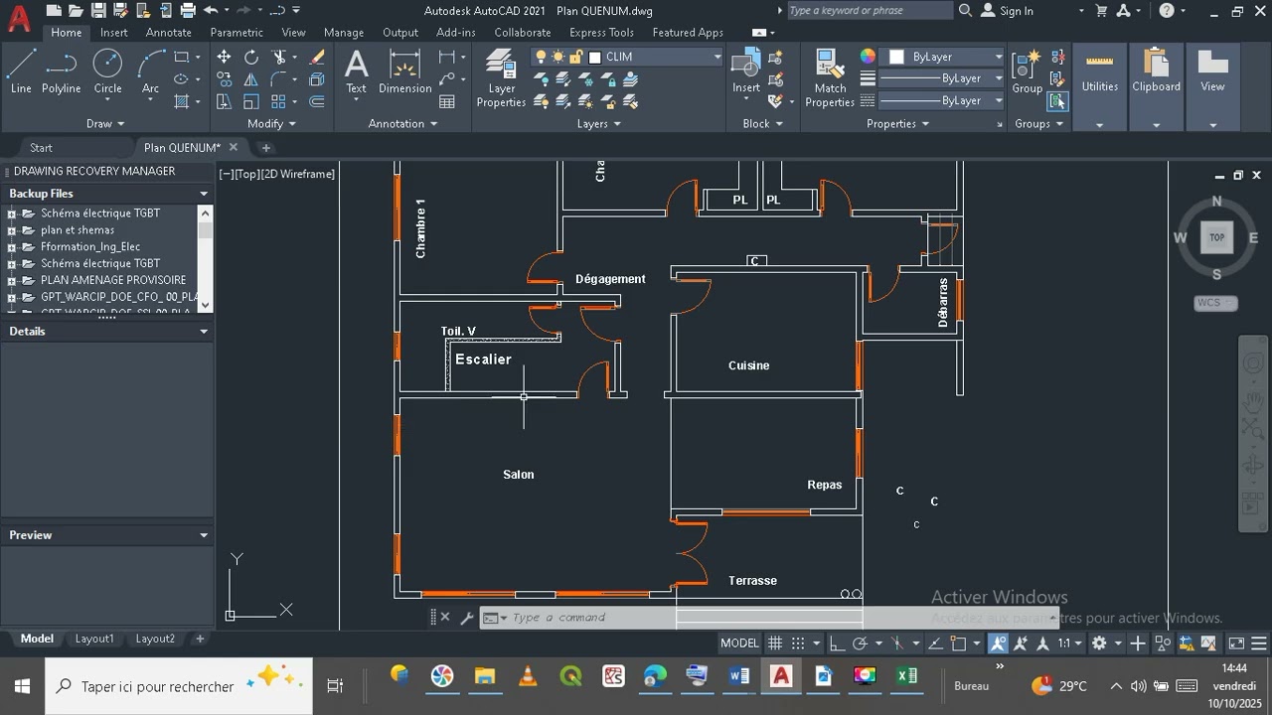Select the Scale tool

tap(251, 101)
